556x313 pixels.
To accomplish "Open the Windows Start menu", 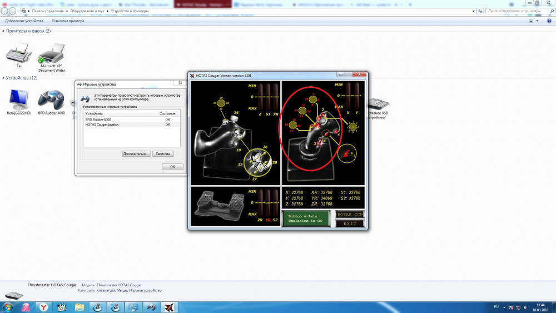I will tap(8, 307).
